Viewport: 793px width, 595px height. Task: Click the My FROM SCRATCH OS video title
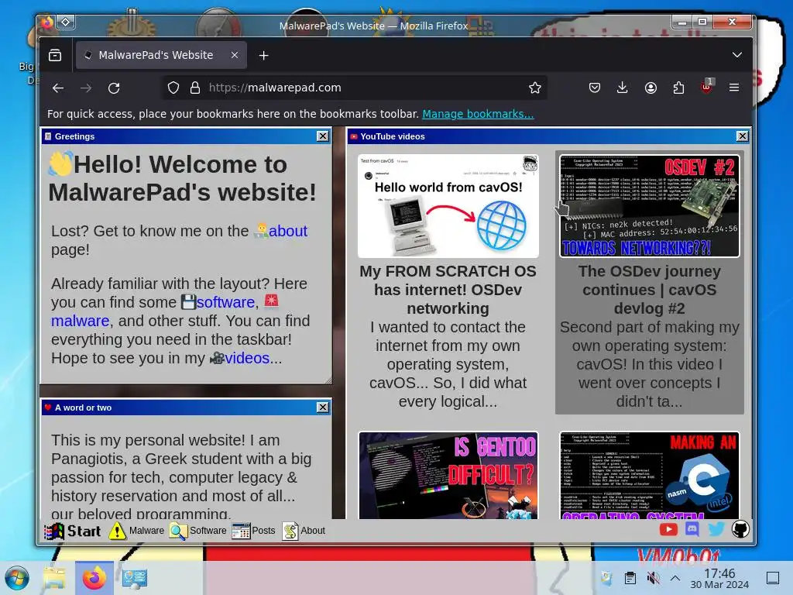(448, 290)
